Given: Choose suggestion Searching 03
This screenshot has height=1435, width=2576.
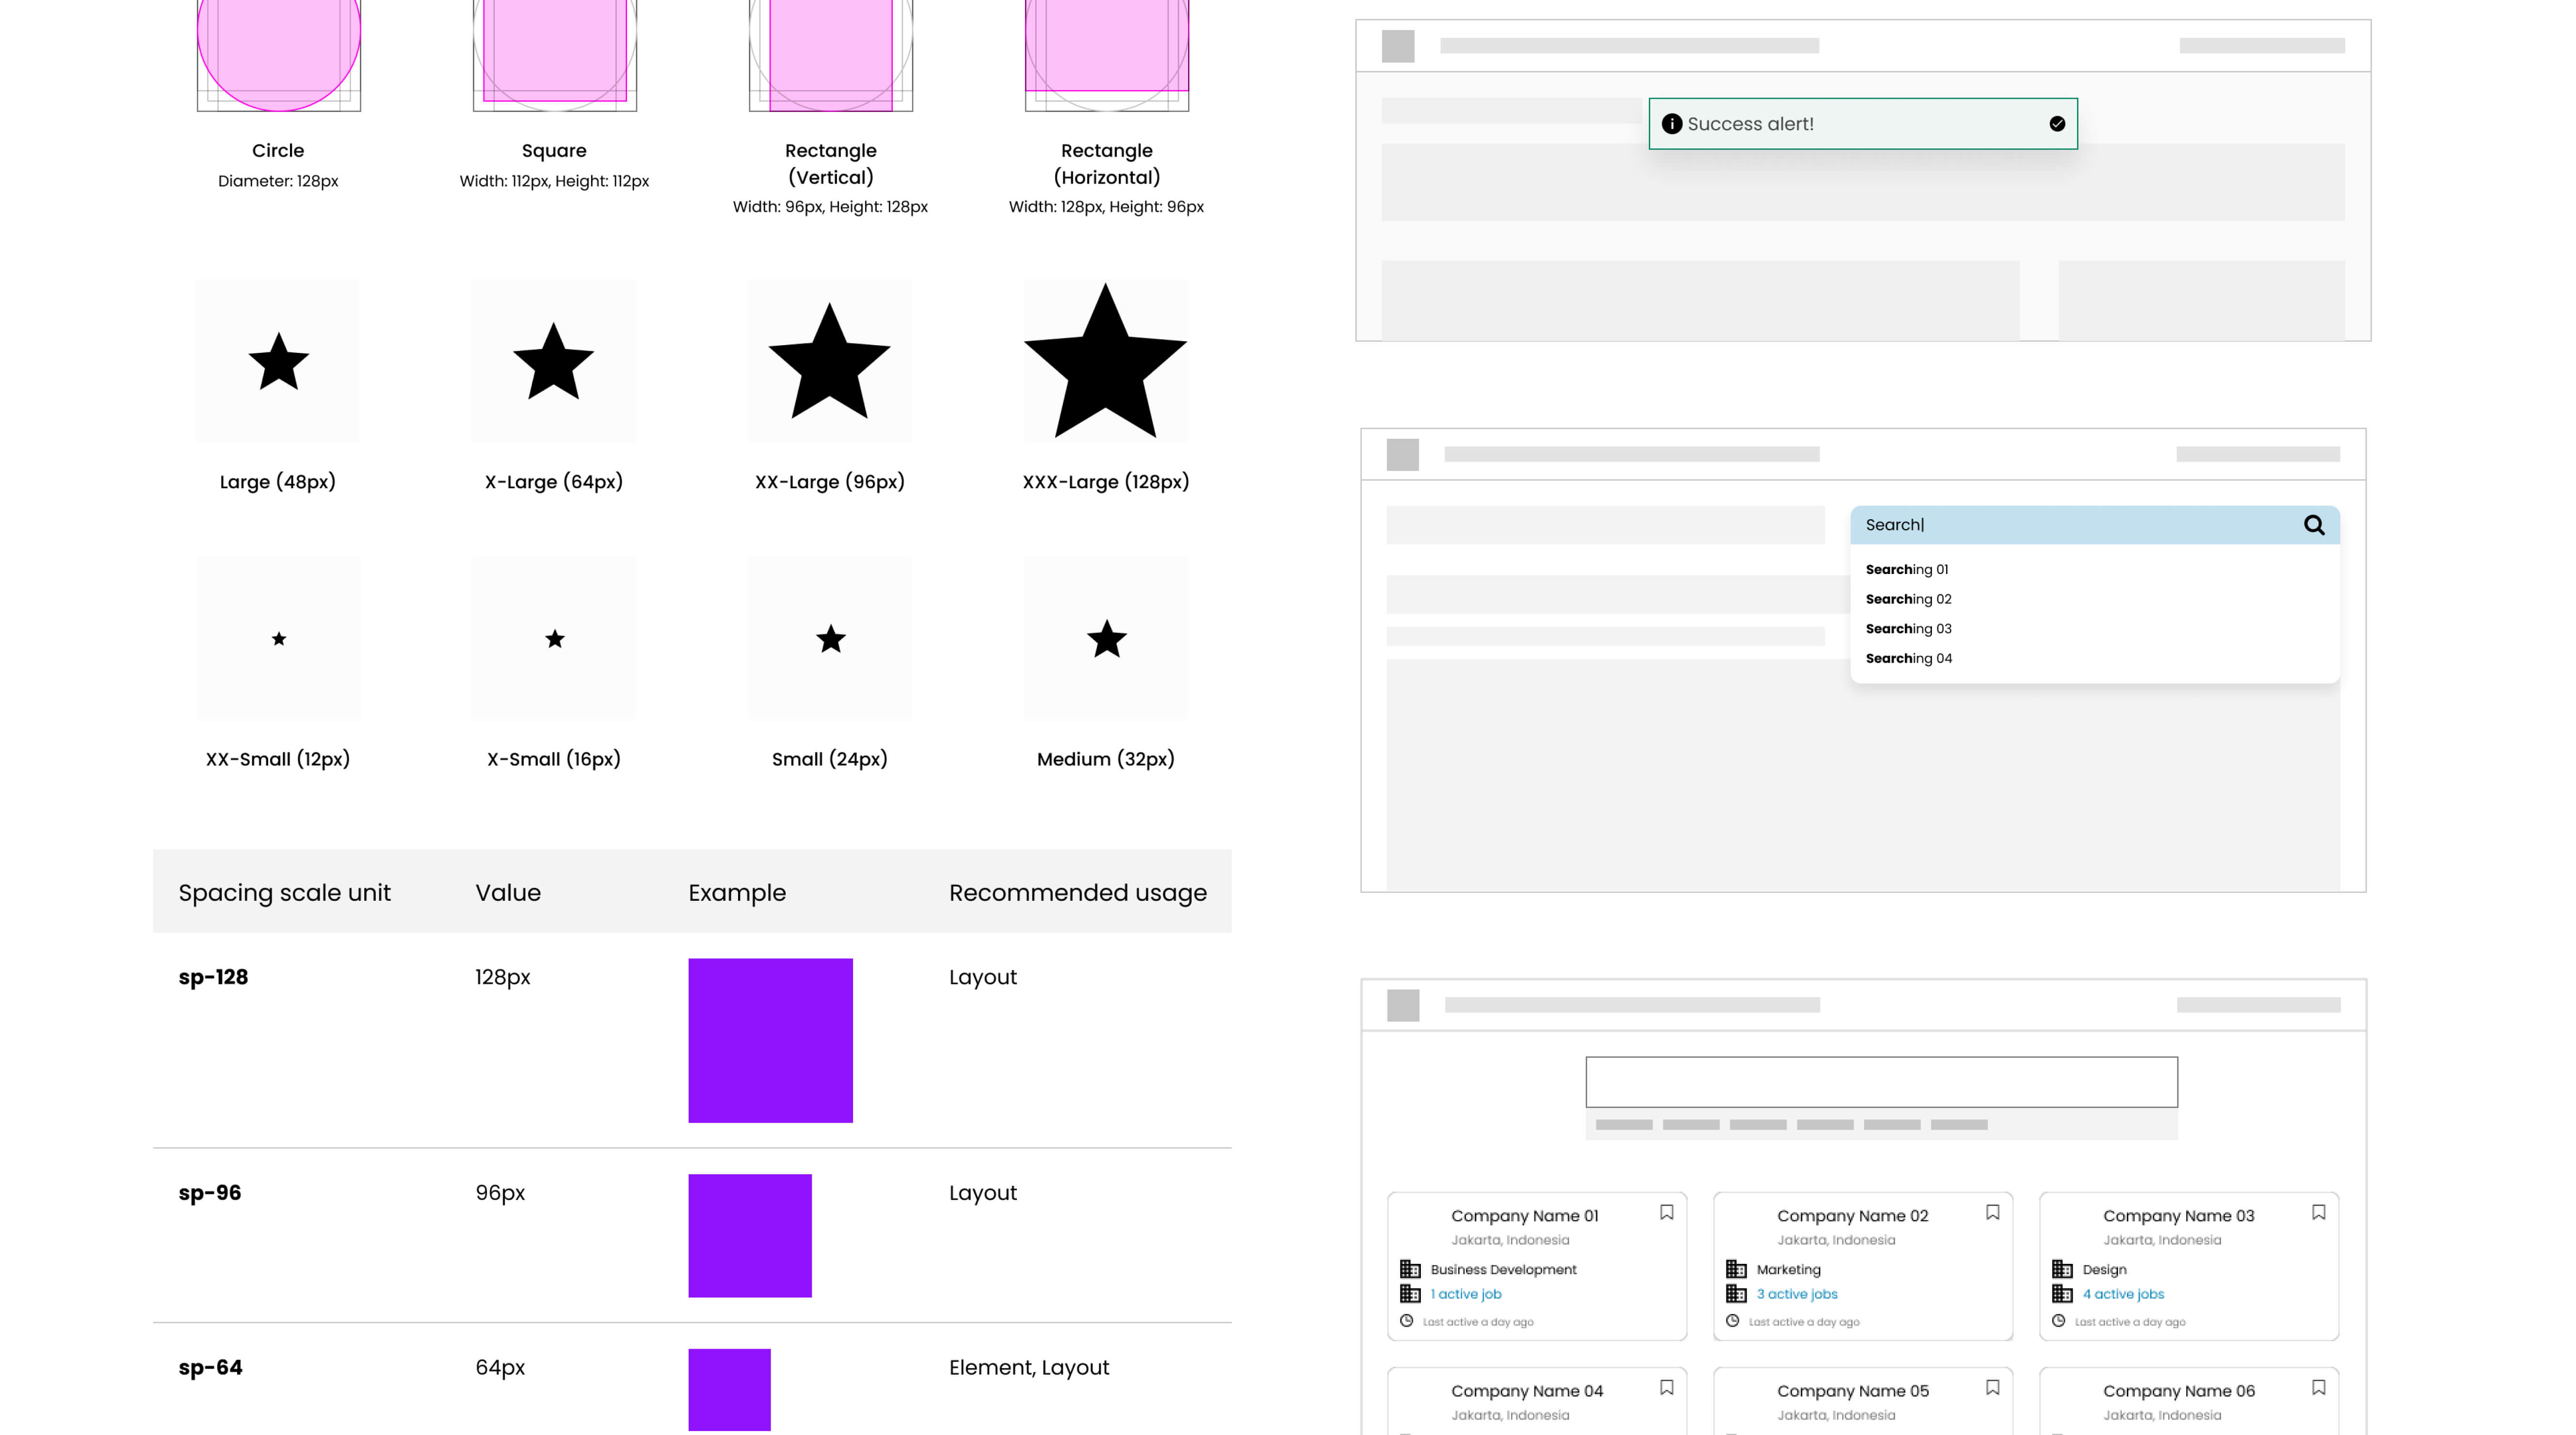Looking at the screenshot, I should pos(1908,628).
